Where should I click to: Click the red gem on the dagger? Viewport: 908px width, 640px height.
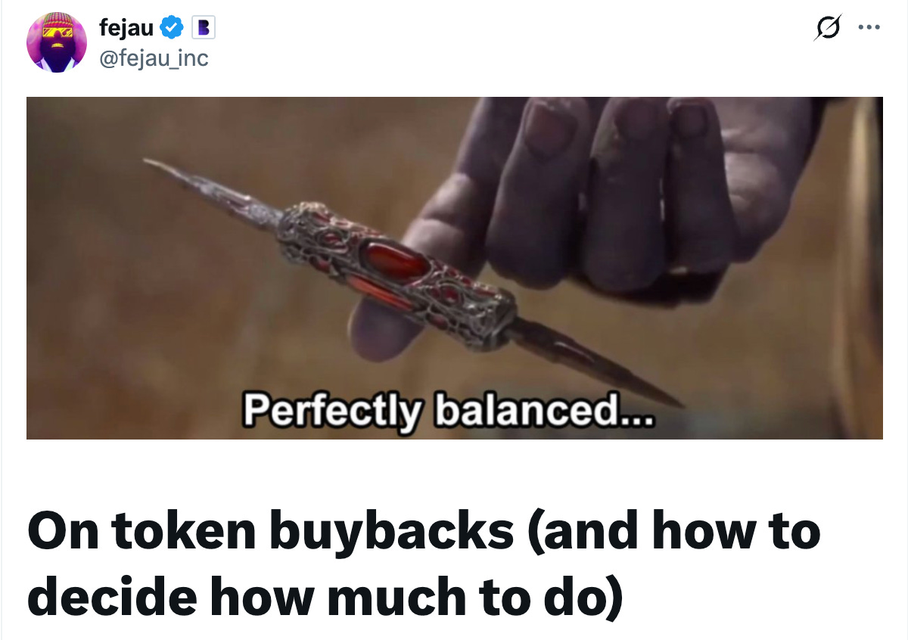[x=396, y=259]
